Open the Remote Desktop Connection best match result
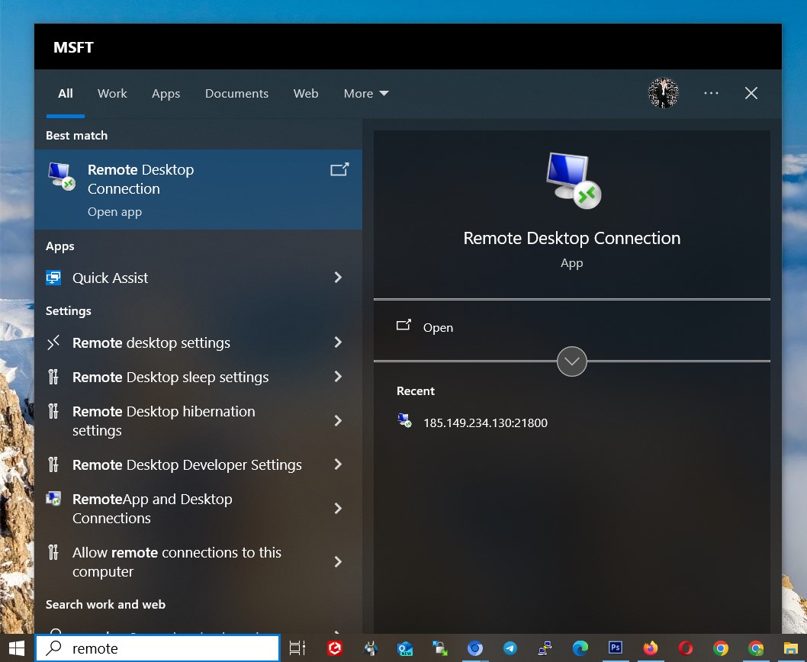Image resolution: width=807 pixels, height=662 pixels. pos(198,189)
